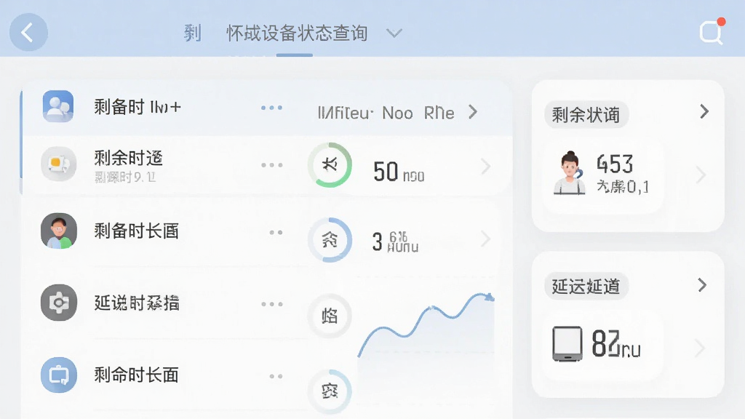Select the 剩余时遥 row title
The width and height of the screenshot is (745, 419).
point(128,158)
